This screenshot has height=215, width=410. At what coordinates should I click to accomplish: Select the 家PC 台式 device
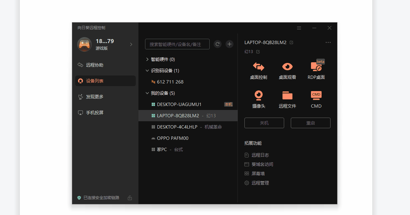tap(188, 149)
